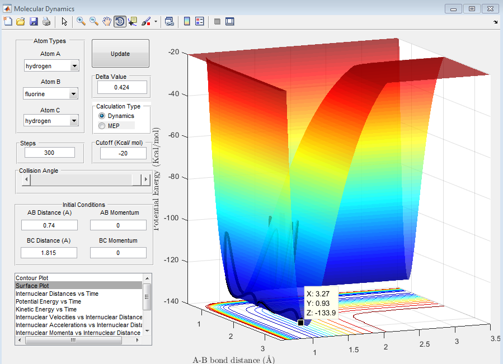Select the MEP calculation type
This screenshot has height=364, width=503.
pos(102,125)
